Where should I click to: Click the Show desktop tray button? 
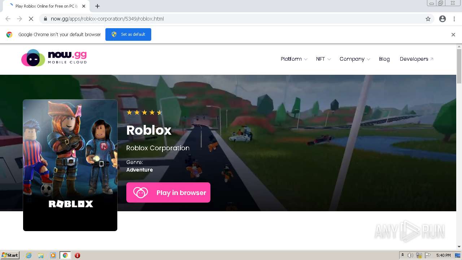pos(458,255)
